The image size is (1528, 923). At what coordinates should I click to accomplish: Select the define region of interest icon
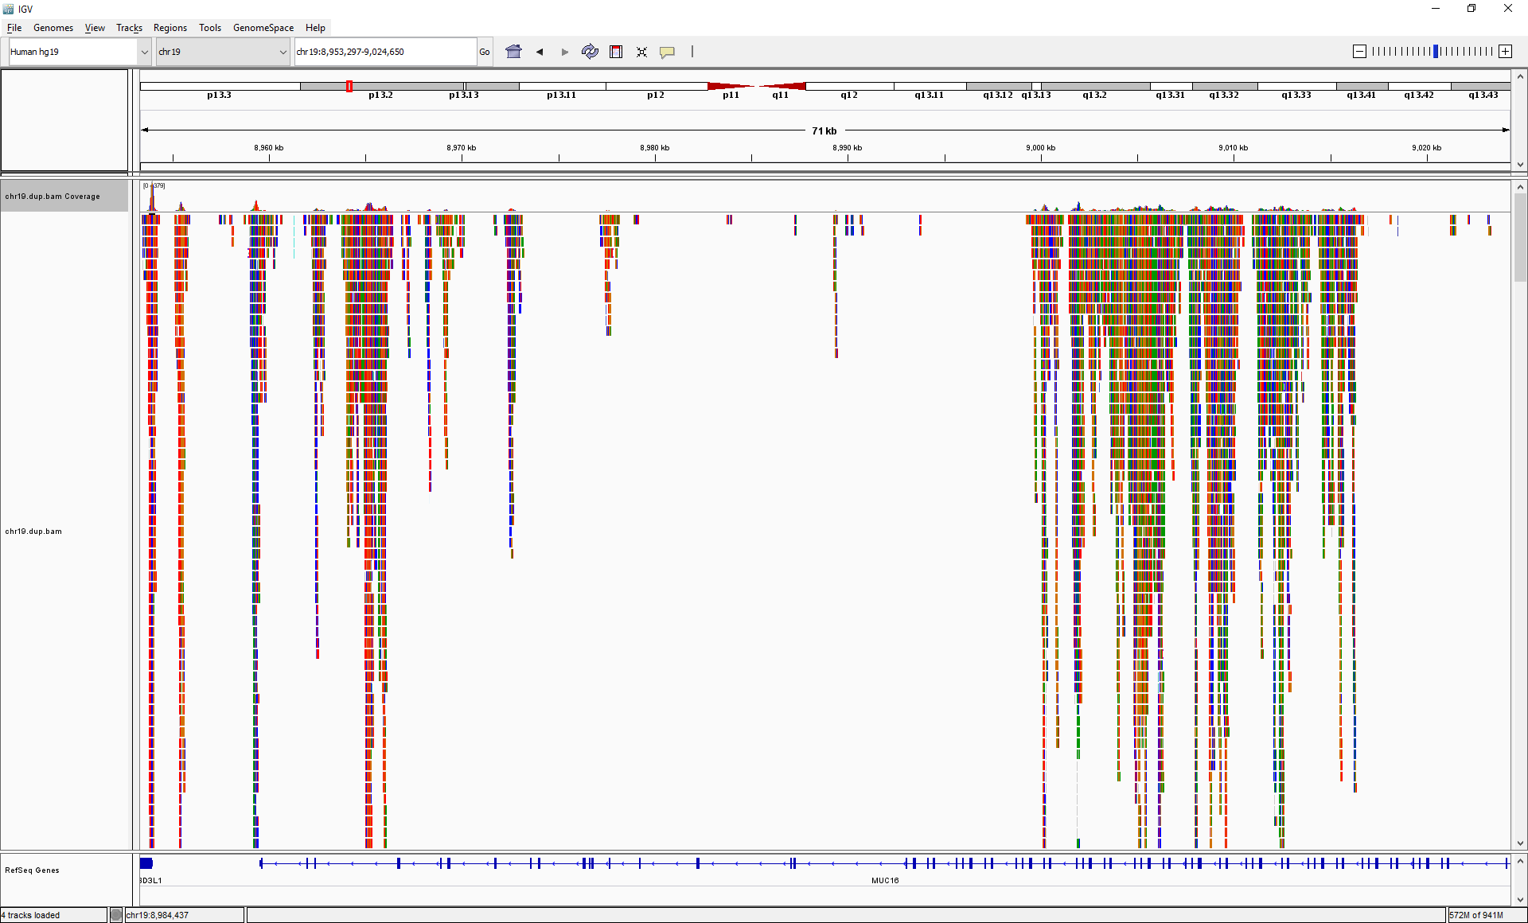click(x=616, y=51)
